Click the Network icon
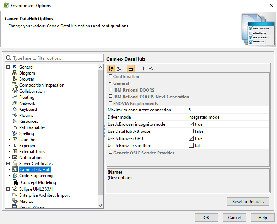 [15, 103]
